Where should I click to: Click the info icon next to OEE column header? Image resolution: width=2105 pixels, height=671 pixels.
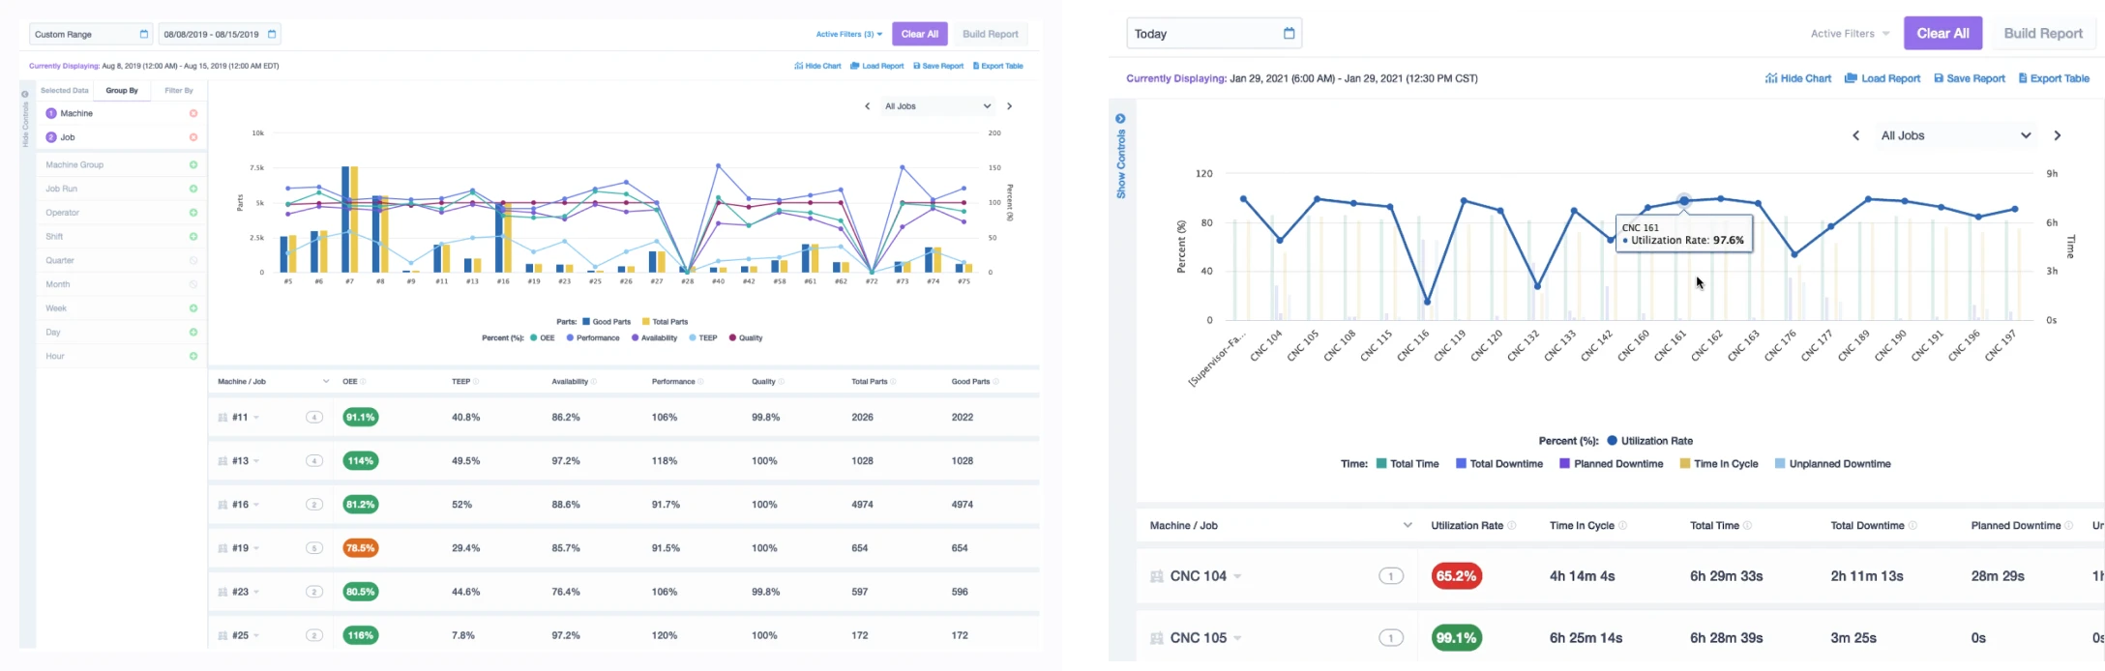coord(363,382)
